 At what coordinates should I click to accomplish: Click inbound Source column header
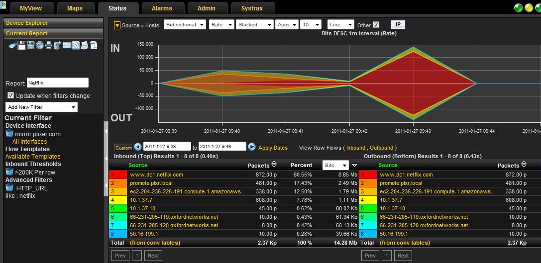coord(138,165)
